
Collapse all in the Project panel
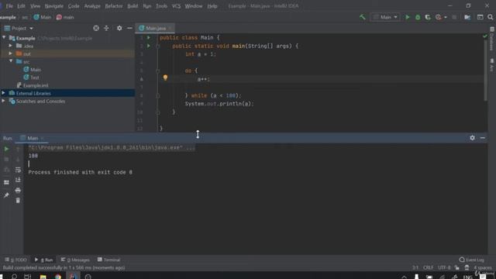tap(107, 28)
